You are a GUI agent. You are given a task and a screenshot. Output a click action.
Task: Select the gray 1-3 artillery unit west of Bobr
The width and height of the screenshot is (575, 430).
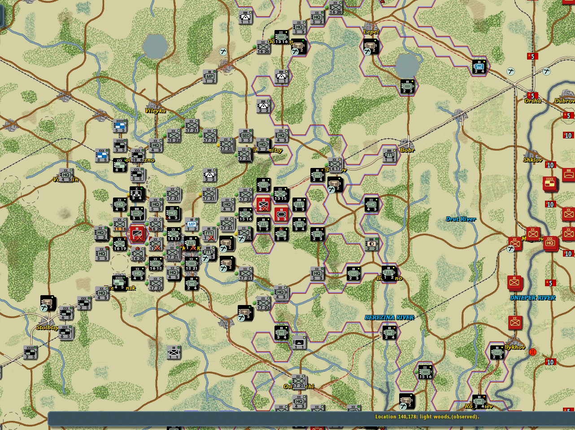point(389,155)
